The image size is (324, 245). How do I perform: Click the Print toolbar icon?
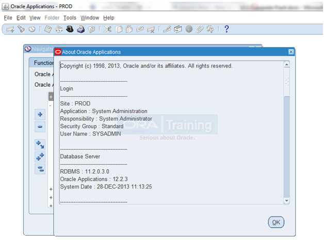81,29
